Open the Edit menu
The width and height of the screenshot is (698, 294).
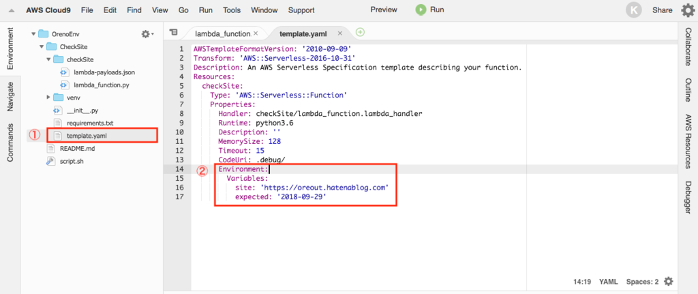(x=110, y=10)
